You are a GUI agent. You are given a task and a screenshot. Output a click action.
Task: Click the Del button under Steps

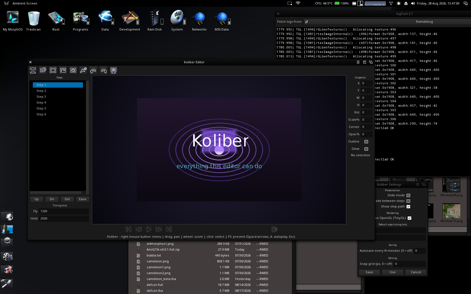pos(67,199)
